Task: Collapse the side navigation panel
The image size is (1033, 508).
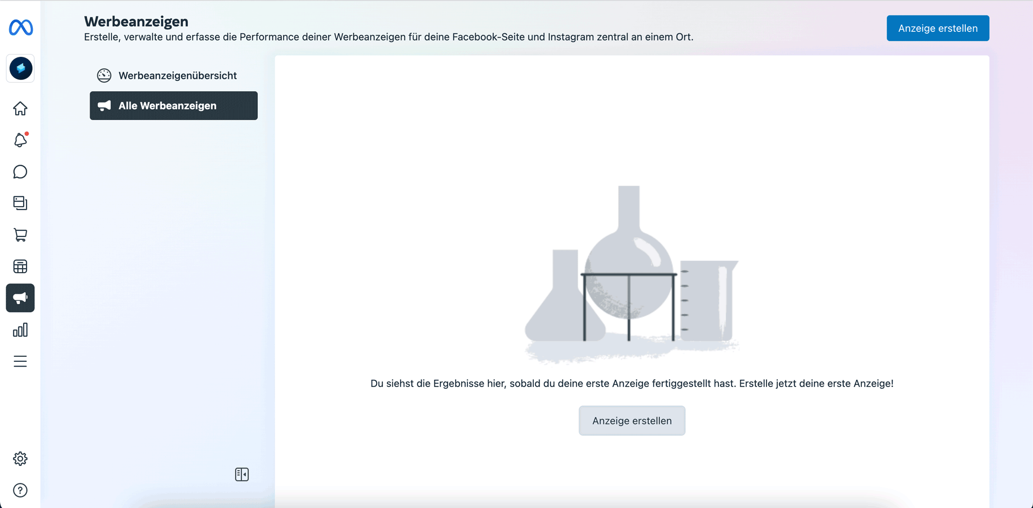Action: [242, 474]
